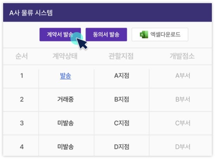
Task: Click the 동의서 발송 button
Action: tap(106, 34)
